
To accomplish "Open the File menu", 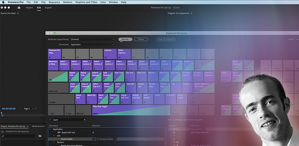I will [x=28, y=2].
